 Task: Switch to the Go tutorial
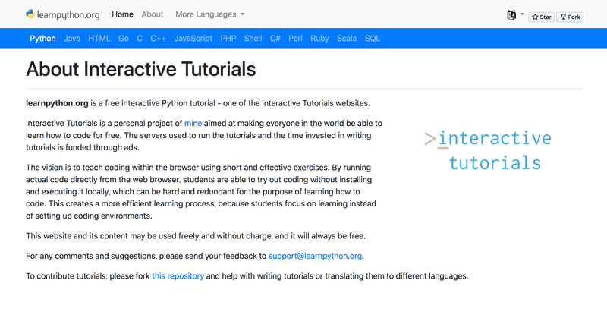click(124, 39)
